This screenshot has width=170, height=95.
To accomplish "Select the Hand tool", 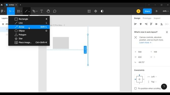I will [x=48, y=11].
